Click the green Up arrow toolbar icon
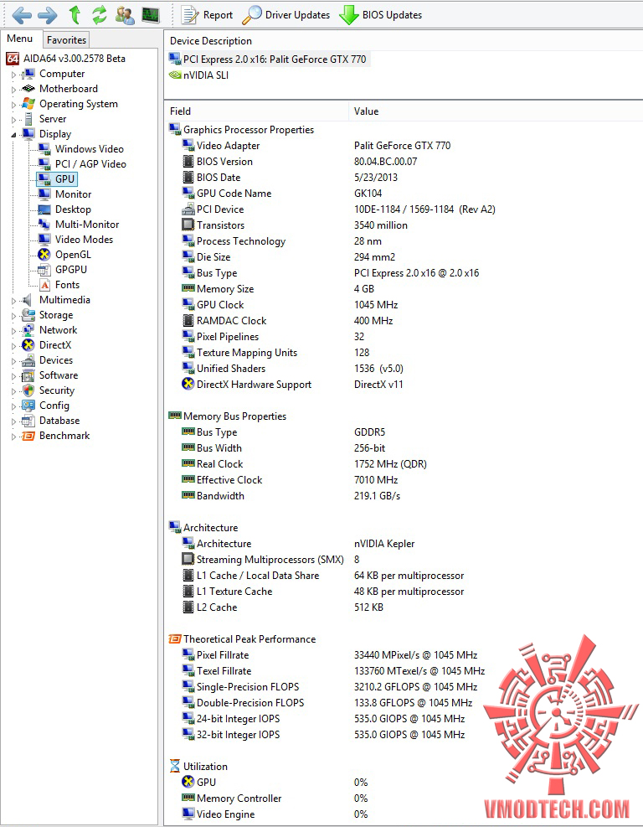The image size is (643, 827). click(75, 15)
